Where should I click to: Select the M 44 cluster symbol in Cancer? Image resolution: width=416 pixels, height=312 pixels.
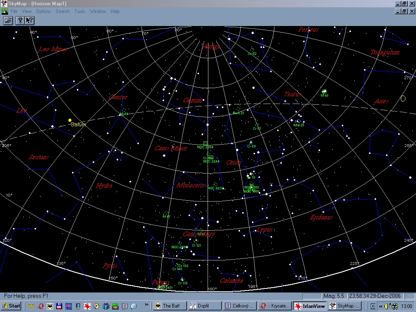tap(124, 110)
